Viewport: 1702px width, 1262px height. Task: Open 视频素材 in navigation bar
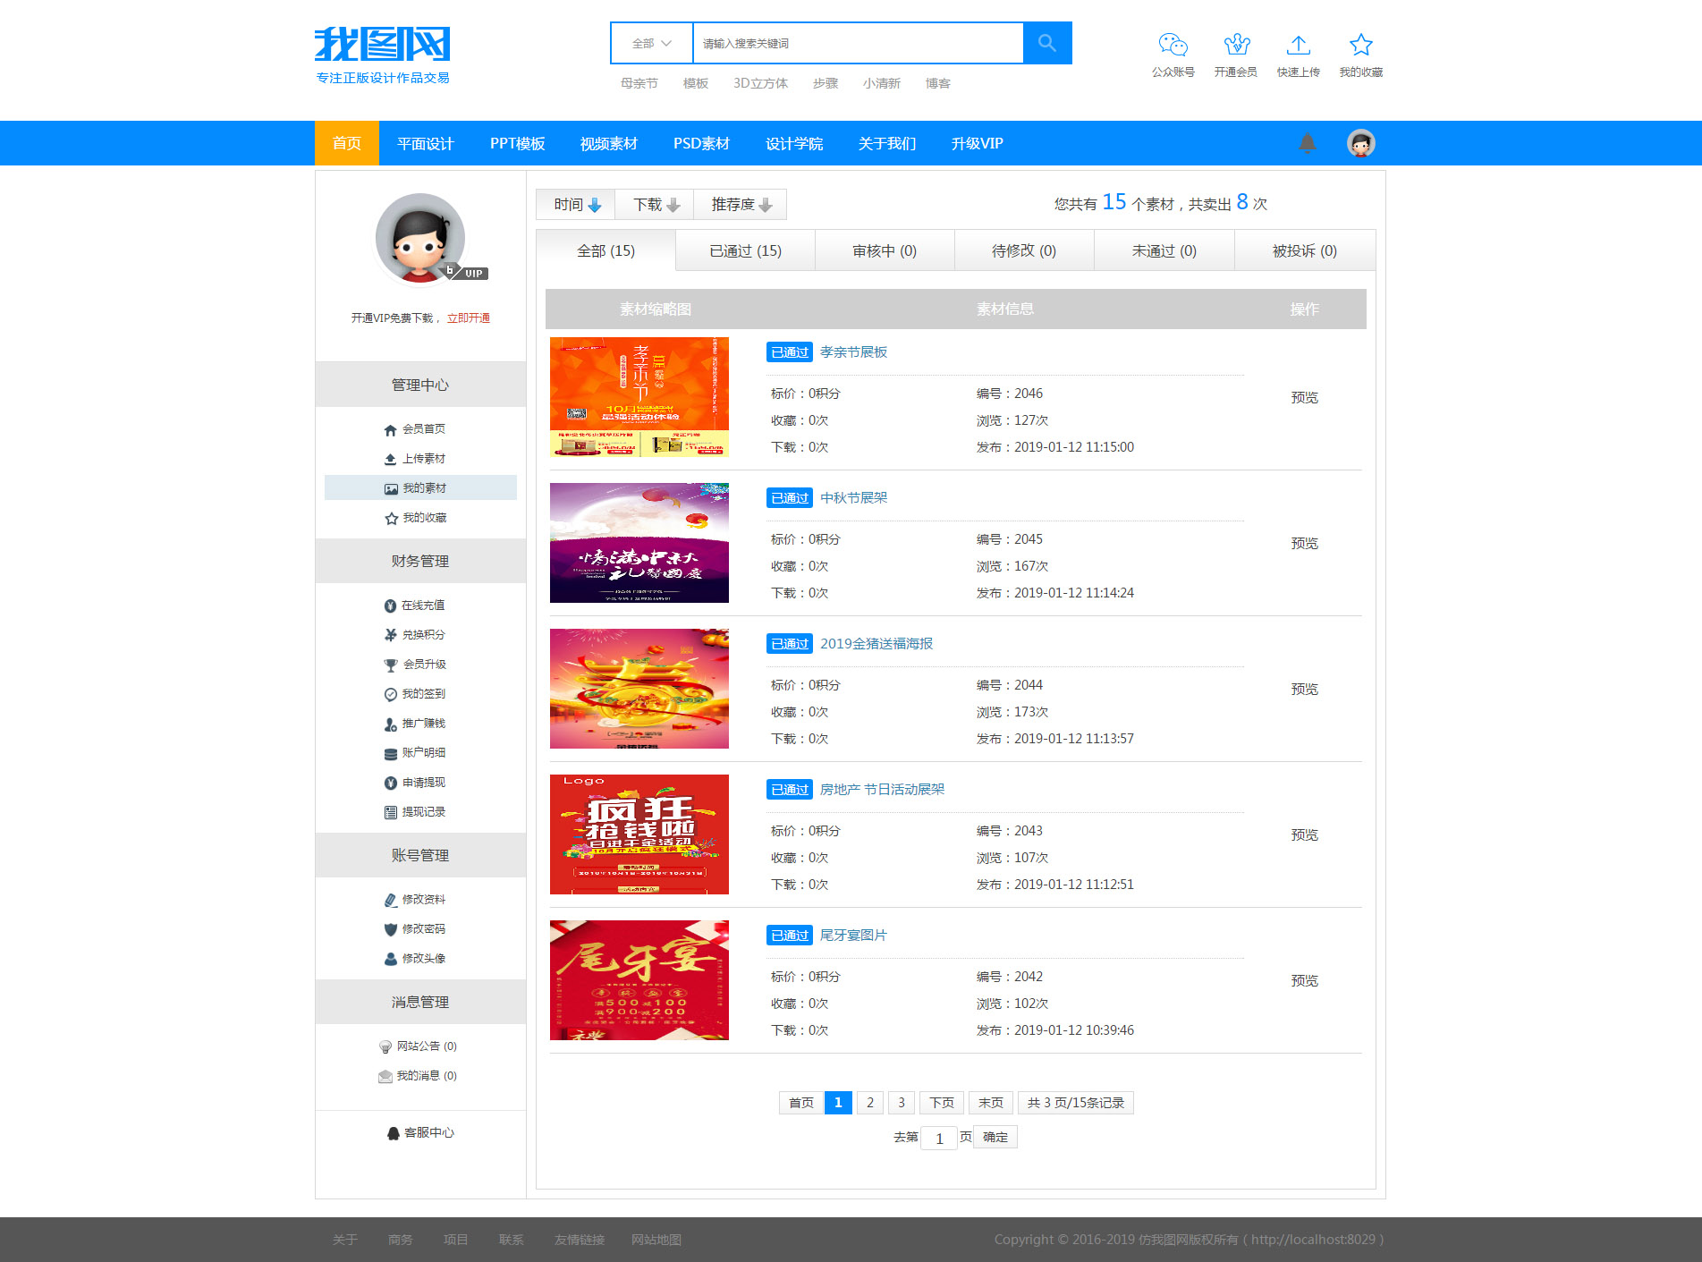click(609, 143)
